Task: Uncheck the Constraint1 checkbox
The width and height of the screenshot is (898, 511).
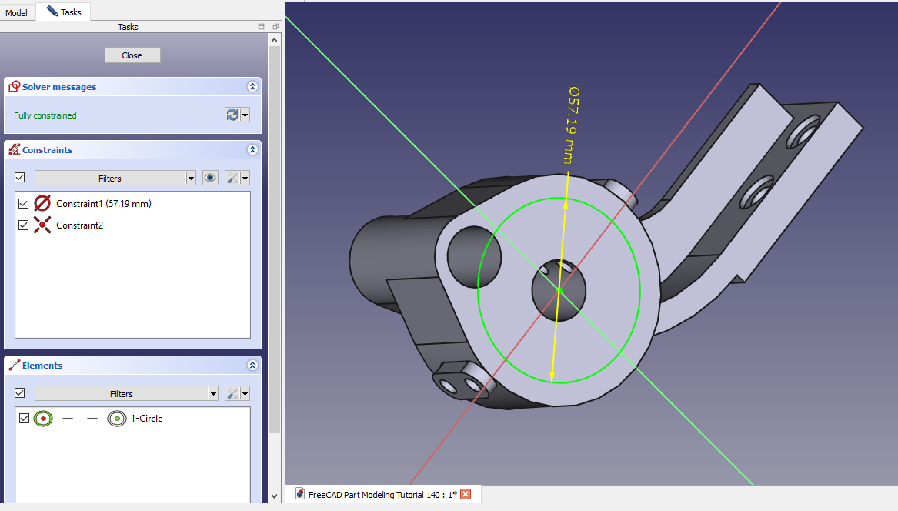Action: pos(24,204)
